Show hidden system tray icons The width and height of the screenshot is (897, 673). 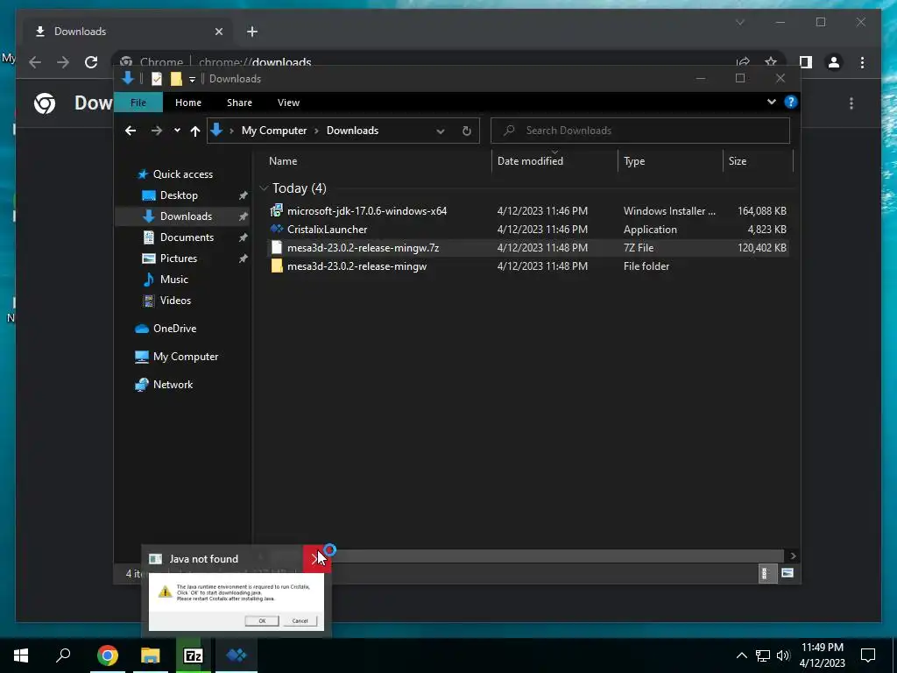[x=741, y=655]
